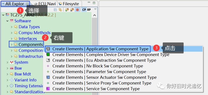Select the Variant Info tree label
The width and height of the screenshot is (208, 95).
pyautogui.click(x=26, y=80)
